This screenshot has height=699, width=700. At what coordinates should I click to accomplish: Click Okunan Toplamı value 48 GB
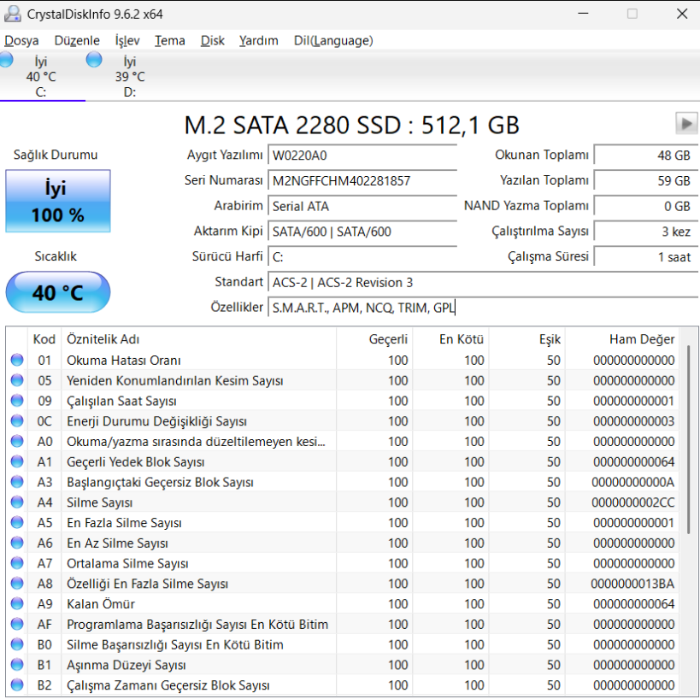click(x=645, y=156)
